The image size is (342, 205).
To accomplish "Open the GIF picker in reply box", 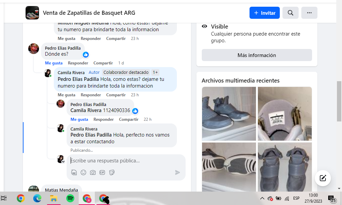I will pyautogui.click(x=102, y=172).
